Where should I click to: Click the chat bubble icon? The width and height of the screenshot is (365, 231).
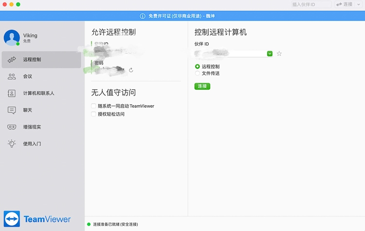(12, 110)
